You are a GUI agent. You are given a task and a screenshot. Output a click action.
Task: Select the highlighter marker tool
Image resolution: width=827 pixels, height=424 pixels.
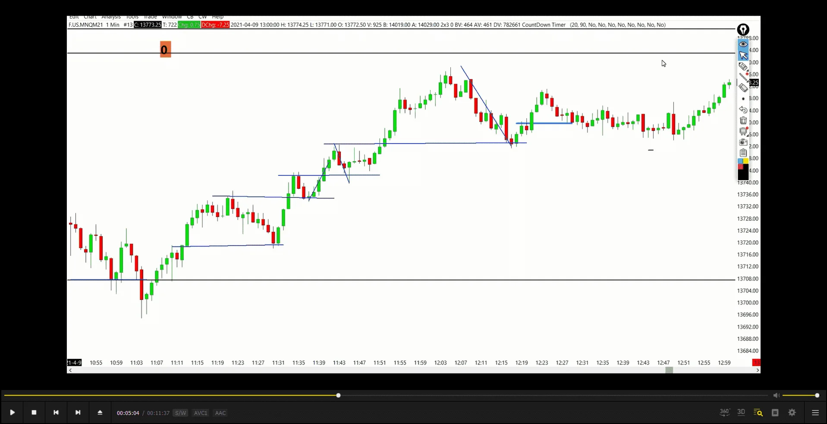[x=743, y=66]
